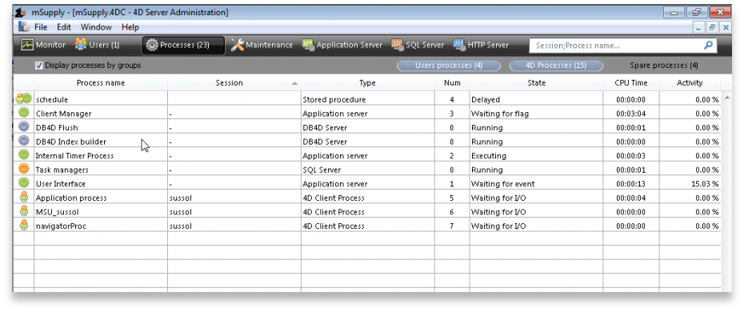The height and width of the screenshot is (312, 744).
Task: Click the Task managers orange gear icon
Action: click(x=24, y=170)
